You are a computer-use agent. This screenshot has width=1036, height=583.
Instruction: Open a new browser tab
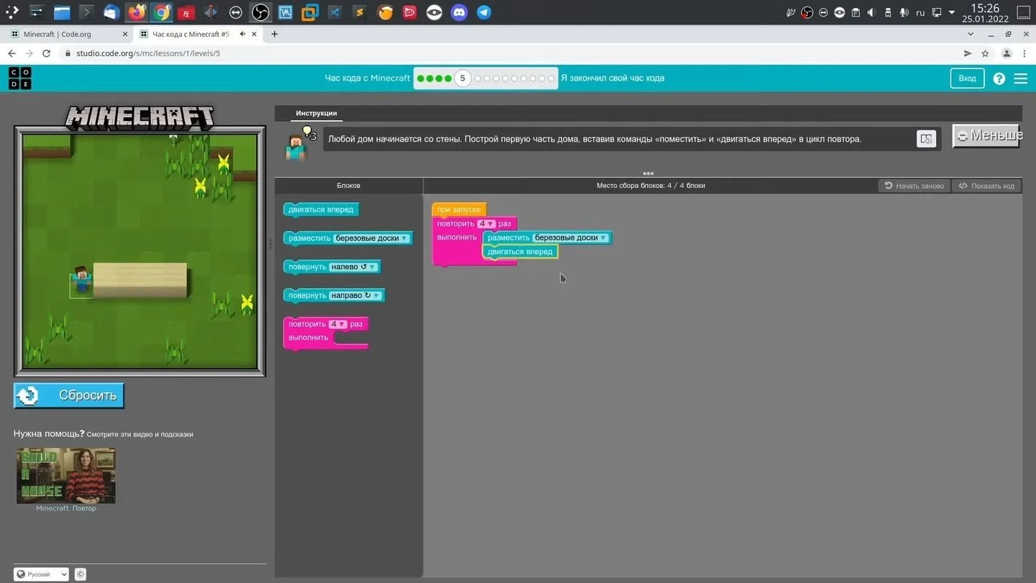pyautogui.click(x=274, y=34)
